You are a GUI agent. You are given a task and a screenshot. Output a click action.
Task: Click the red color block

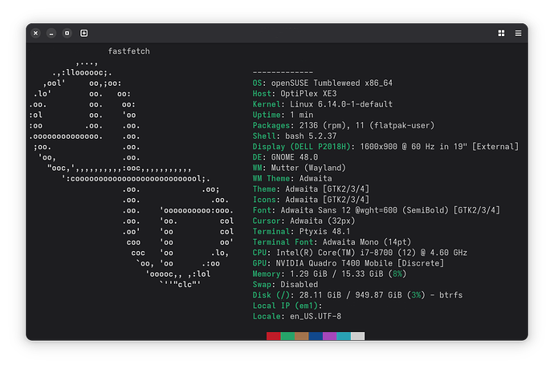pos(274,336)
